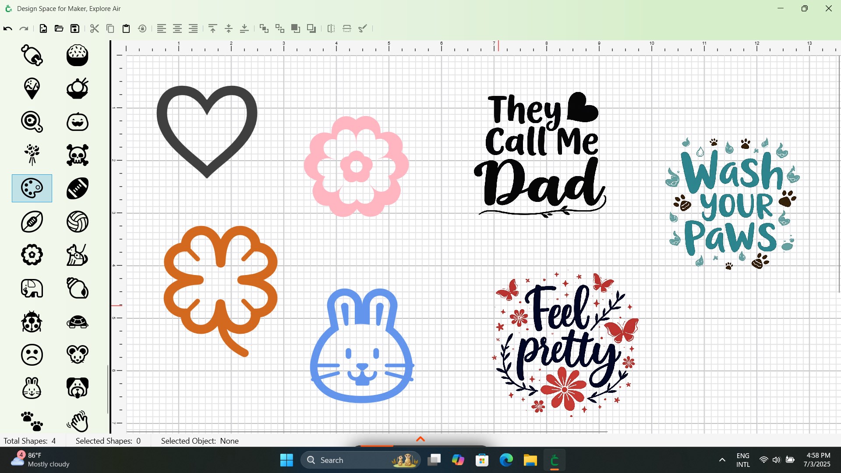This screenshot has width=841, height=473.
Task: Align objects to center horizontally
Action: [x=177, y=29]
